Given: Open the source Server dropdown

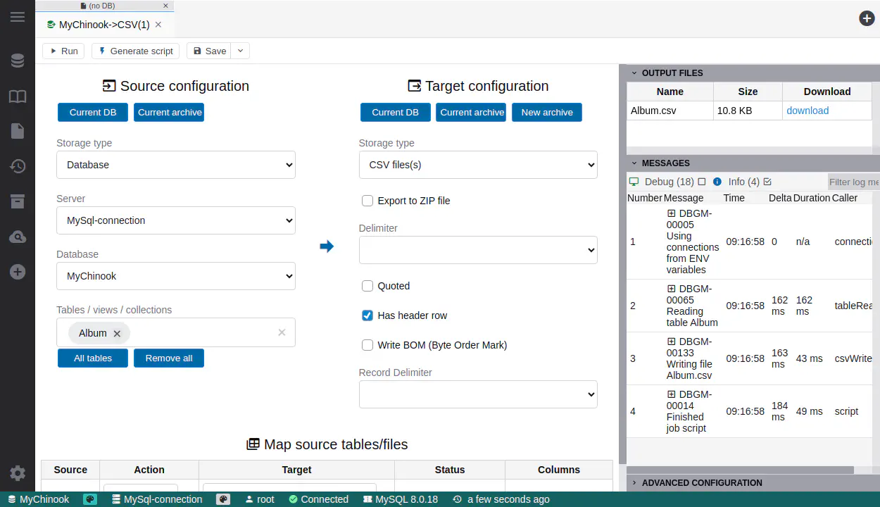Looking at the screenshot, I should (x=176, y=220).
